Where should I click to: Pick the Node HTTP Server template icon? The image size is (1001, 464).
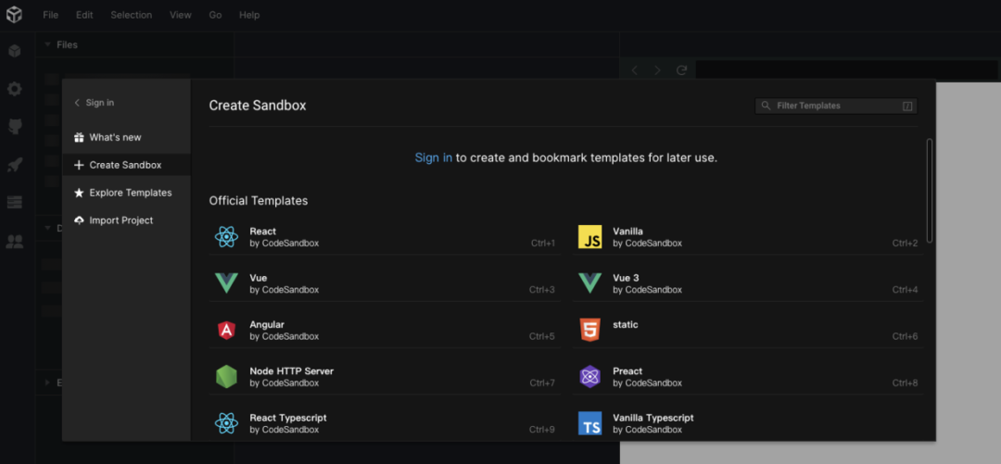pyautogui.click(x=226, y=377)
